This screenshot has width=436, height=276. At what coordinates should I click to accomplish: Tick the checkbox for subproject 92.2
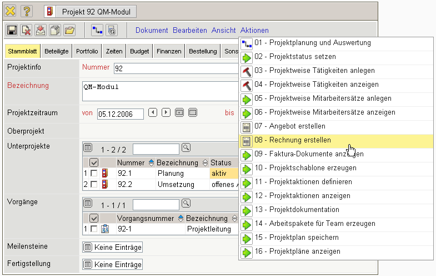tap(94, 184)
